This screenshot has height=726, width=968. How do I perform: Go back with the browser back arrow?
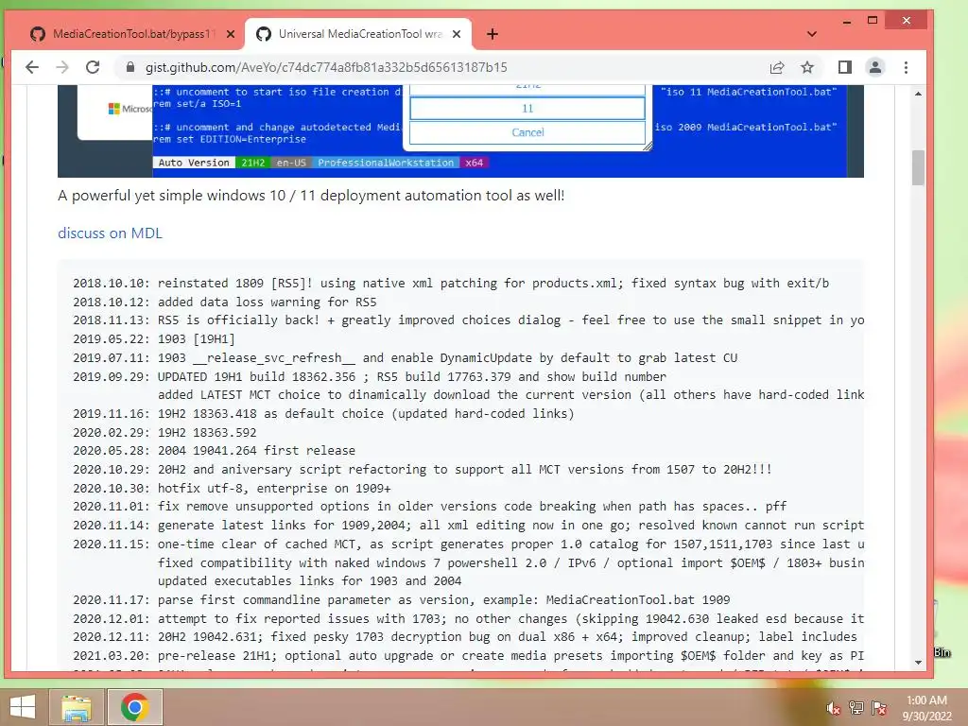[x=32, y=67]
